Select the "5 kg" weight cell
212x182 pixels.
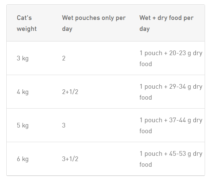[23, 125]
